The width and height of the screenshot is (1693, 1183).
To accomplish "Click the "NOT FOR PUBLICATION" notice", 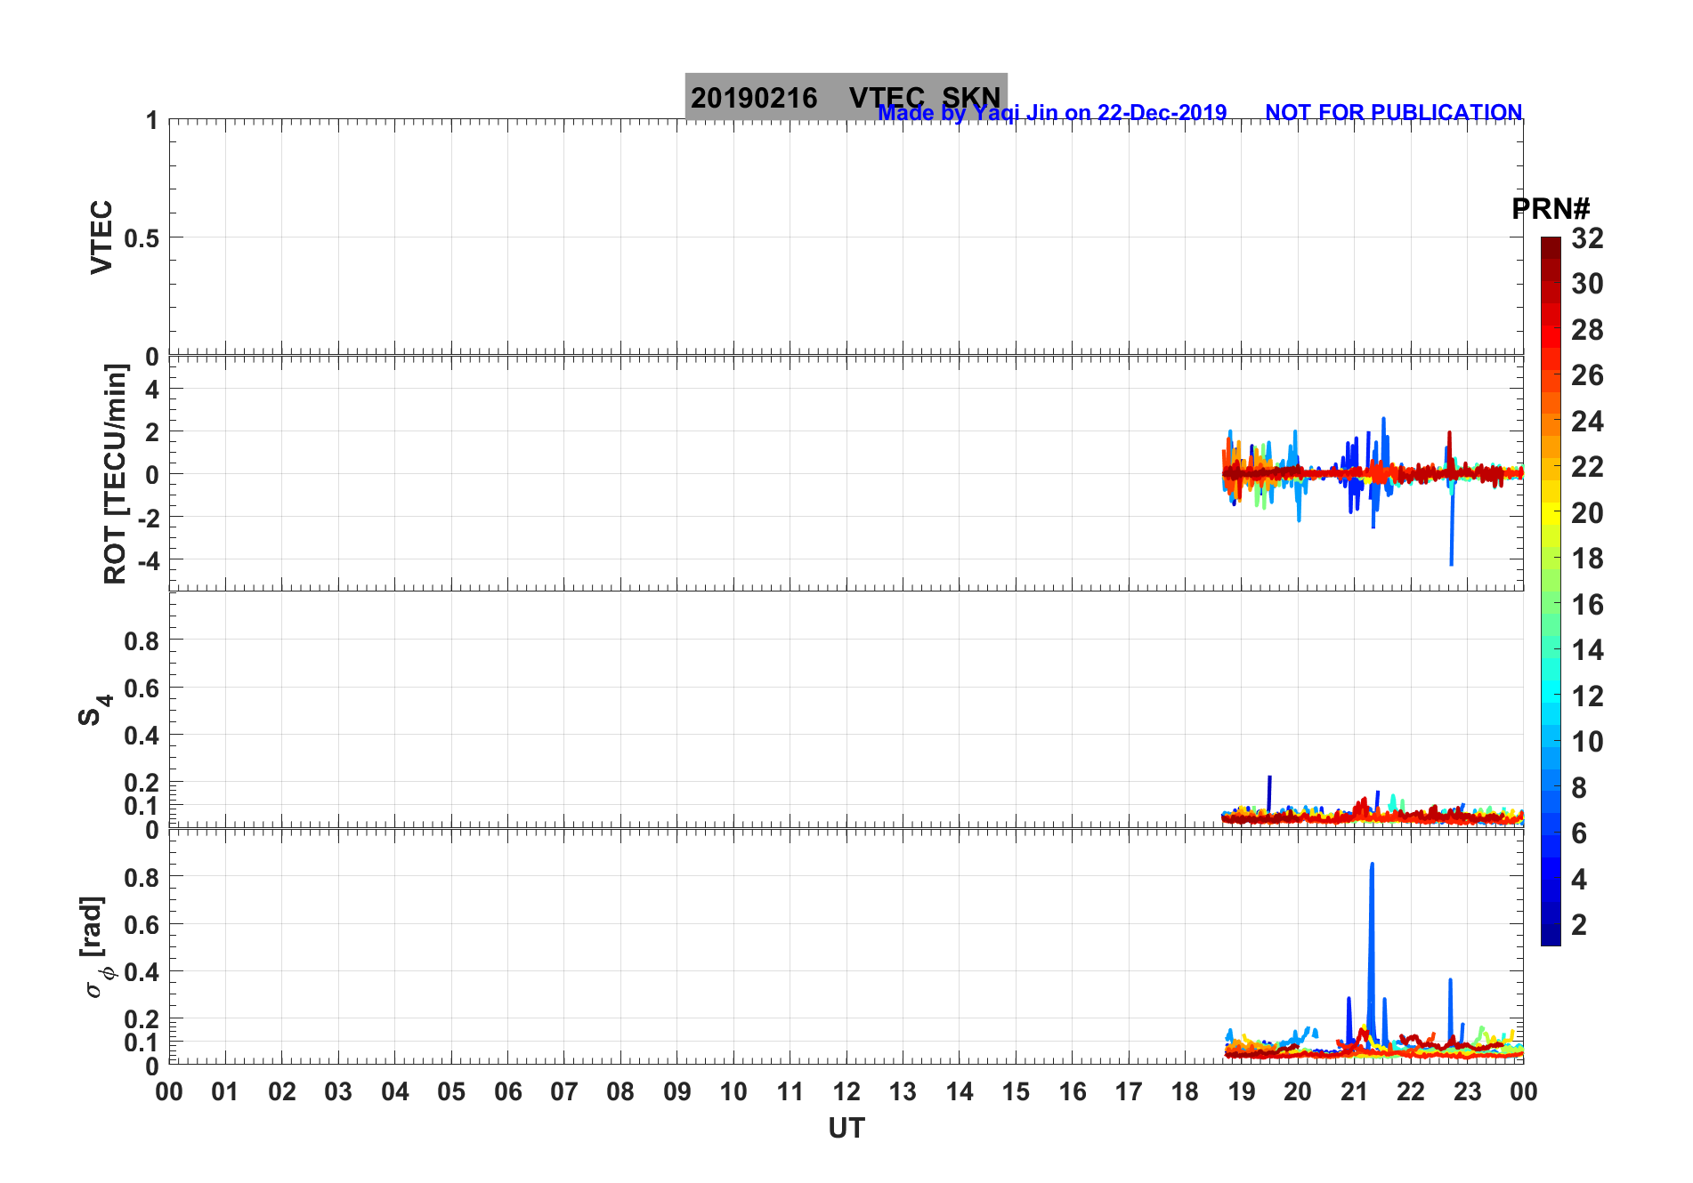I will pyautogui.click(x=1393, y=113).
